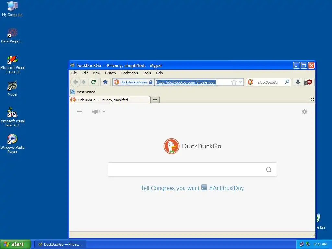332x249 pixels.
Task: Go to the browser home page
Action: [105, 82]
